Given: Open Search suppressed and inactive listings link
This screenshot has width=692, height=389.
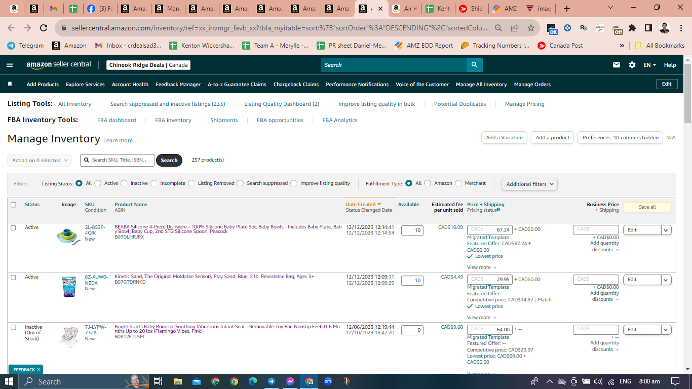Looking at the screenshot, I should click(168, 104).
